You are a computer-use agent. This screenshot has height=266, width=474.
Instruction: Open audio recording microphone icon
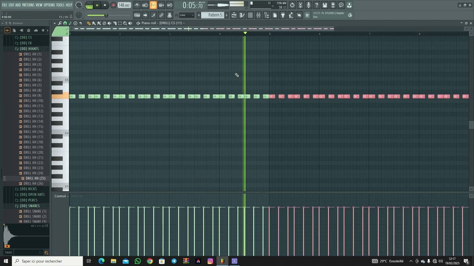point(308,5)
